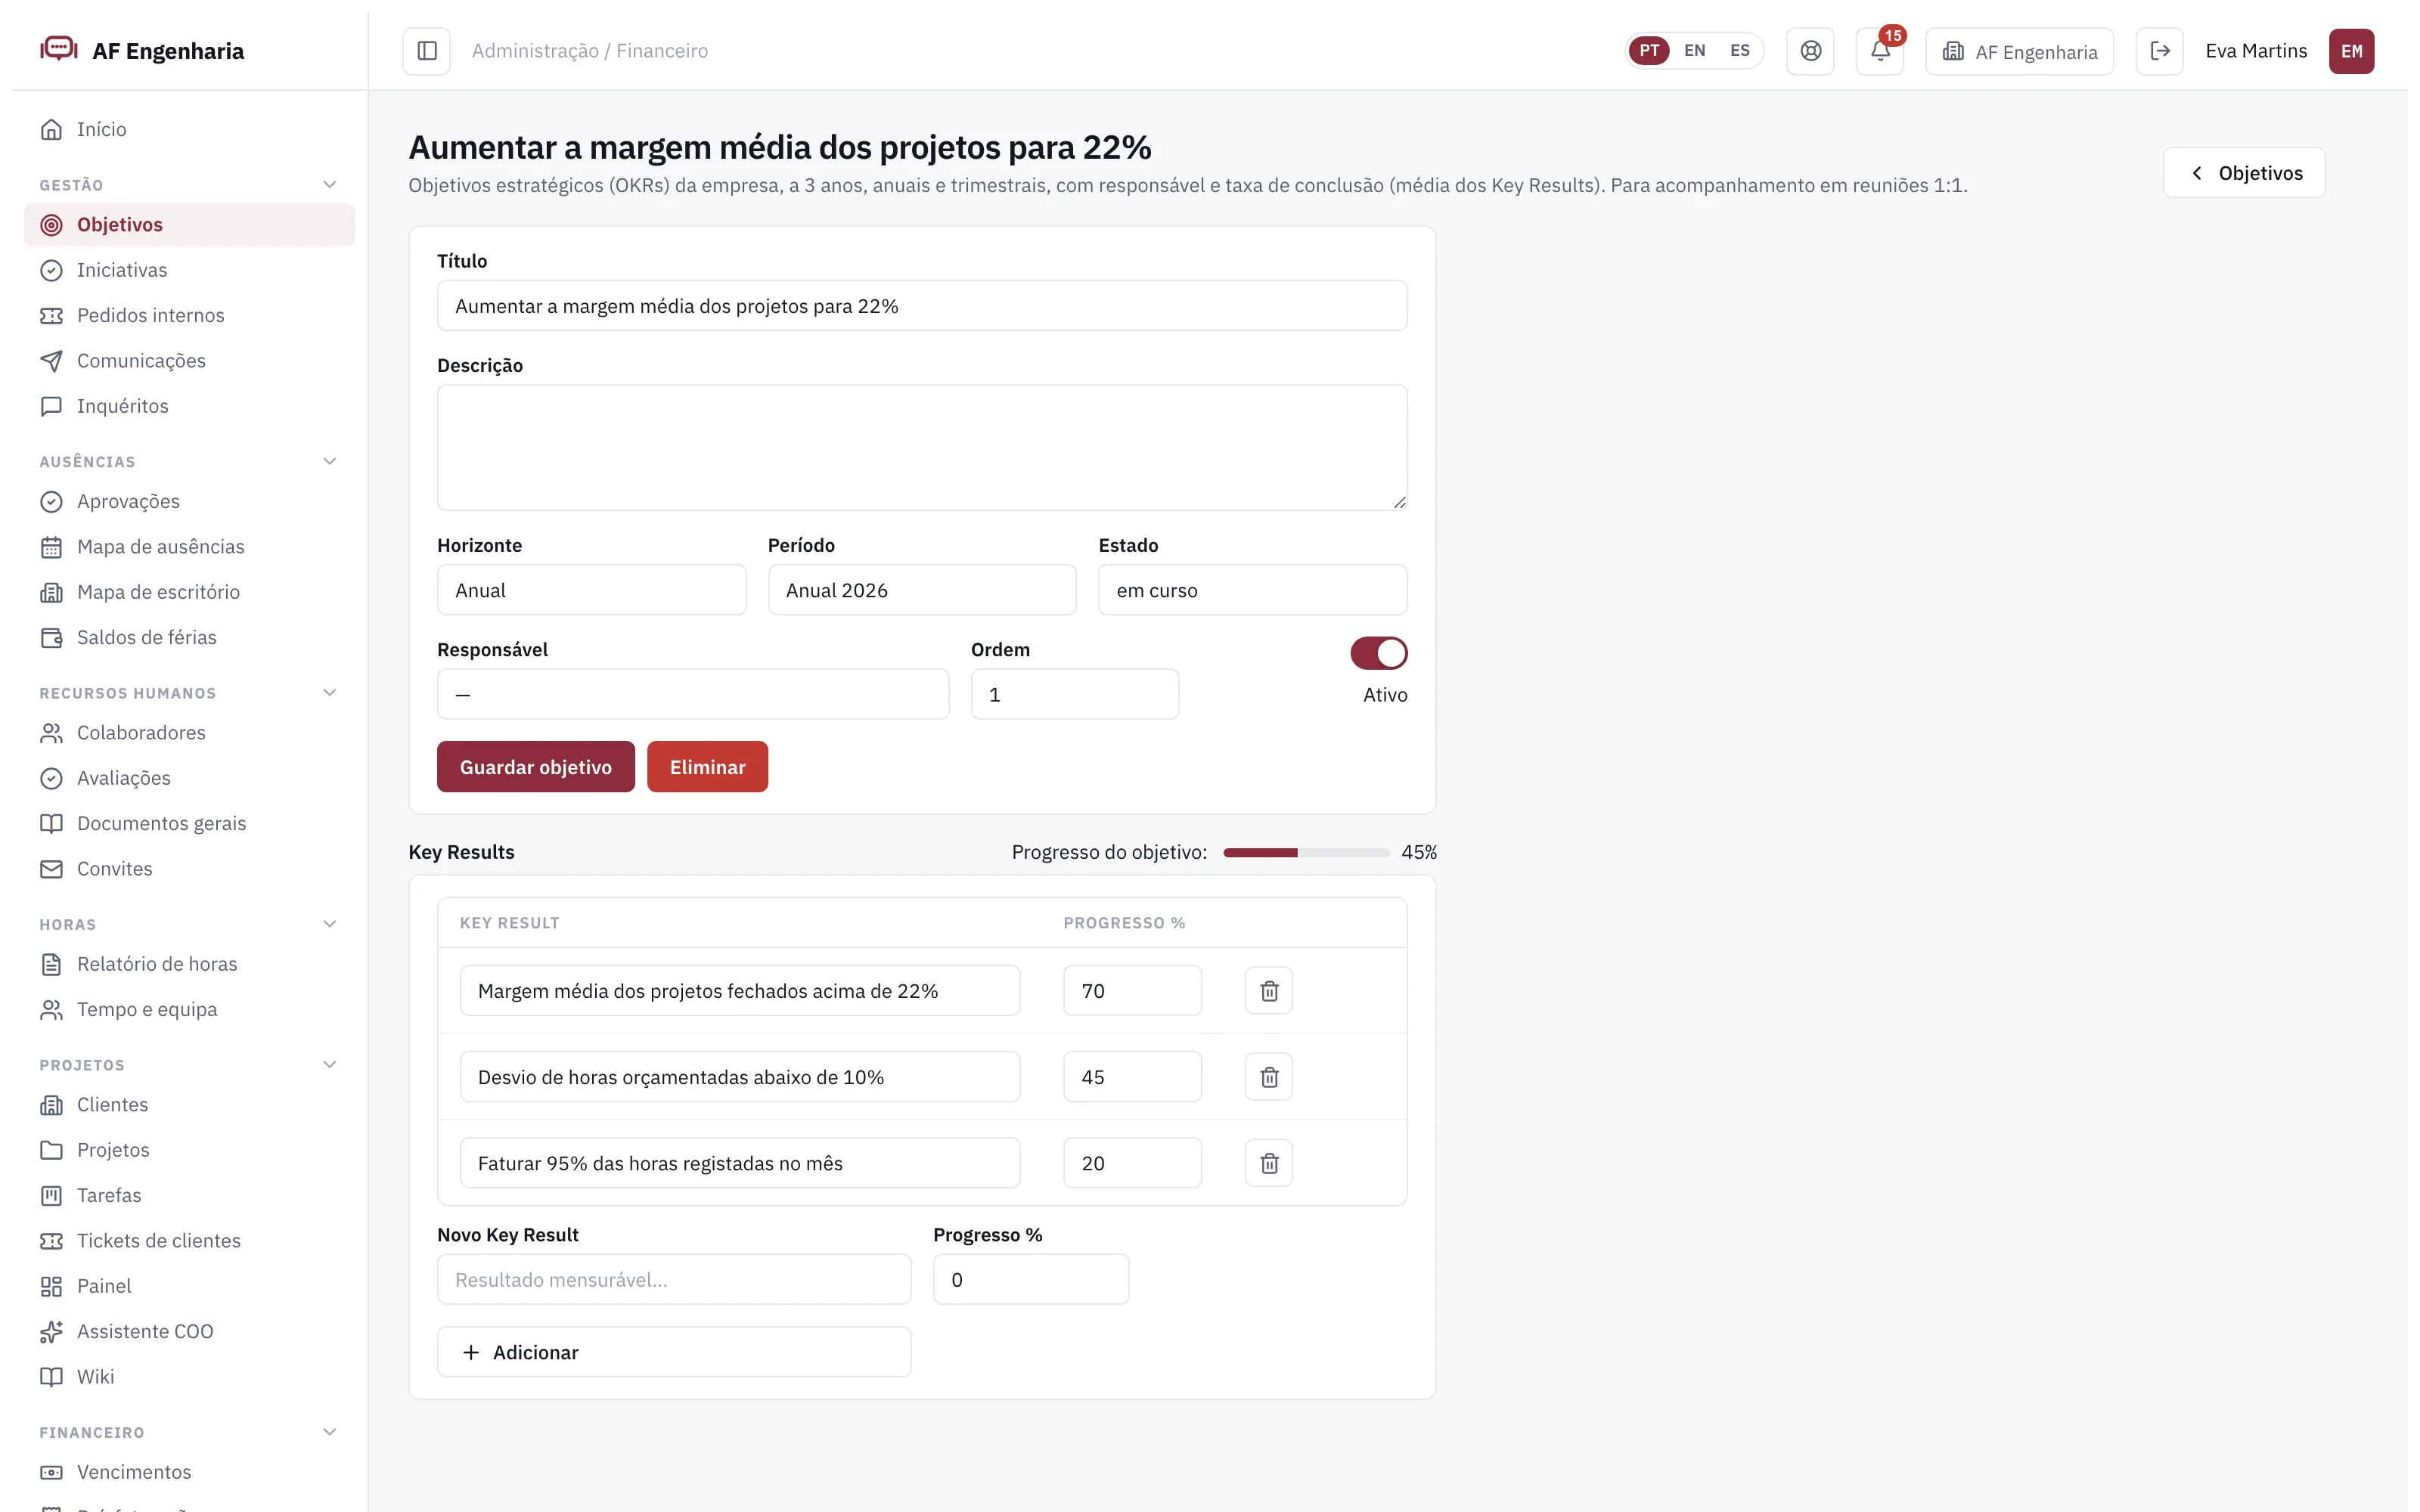
Task: Collapse the Projetos sidebar section
Action: [x=330, y=1064]
